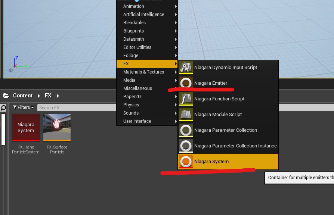Choose Niagara Emitter from FX submenu
The image size is (334, 215).
[228, 83]
